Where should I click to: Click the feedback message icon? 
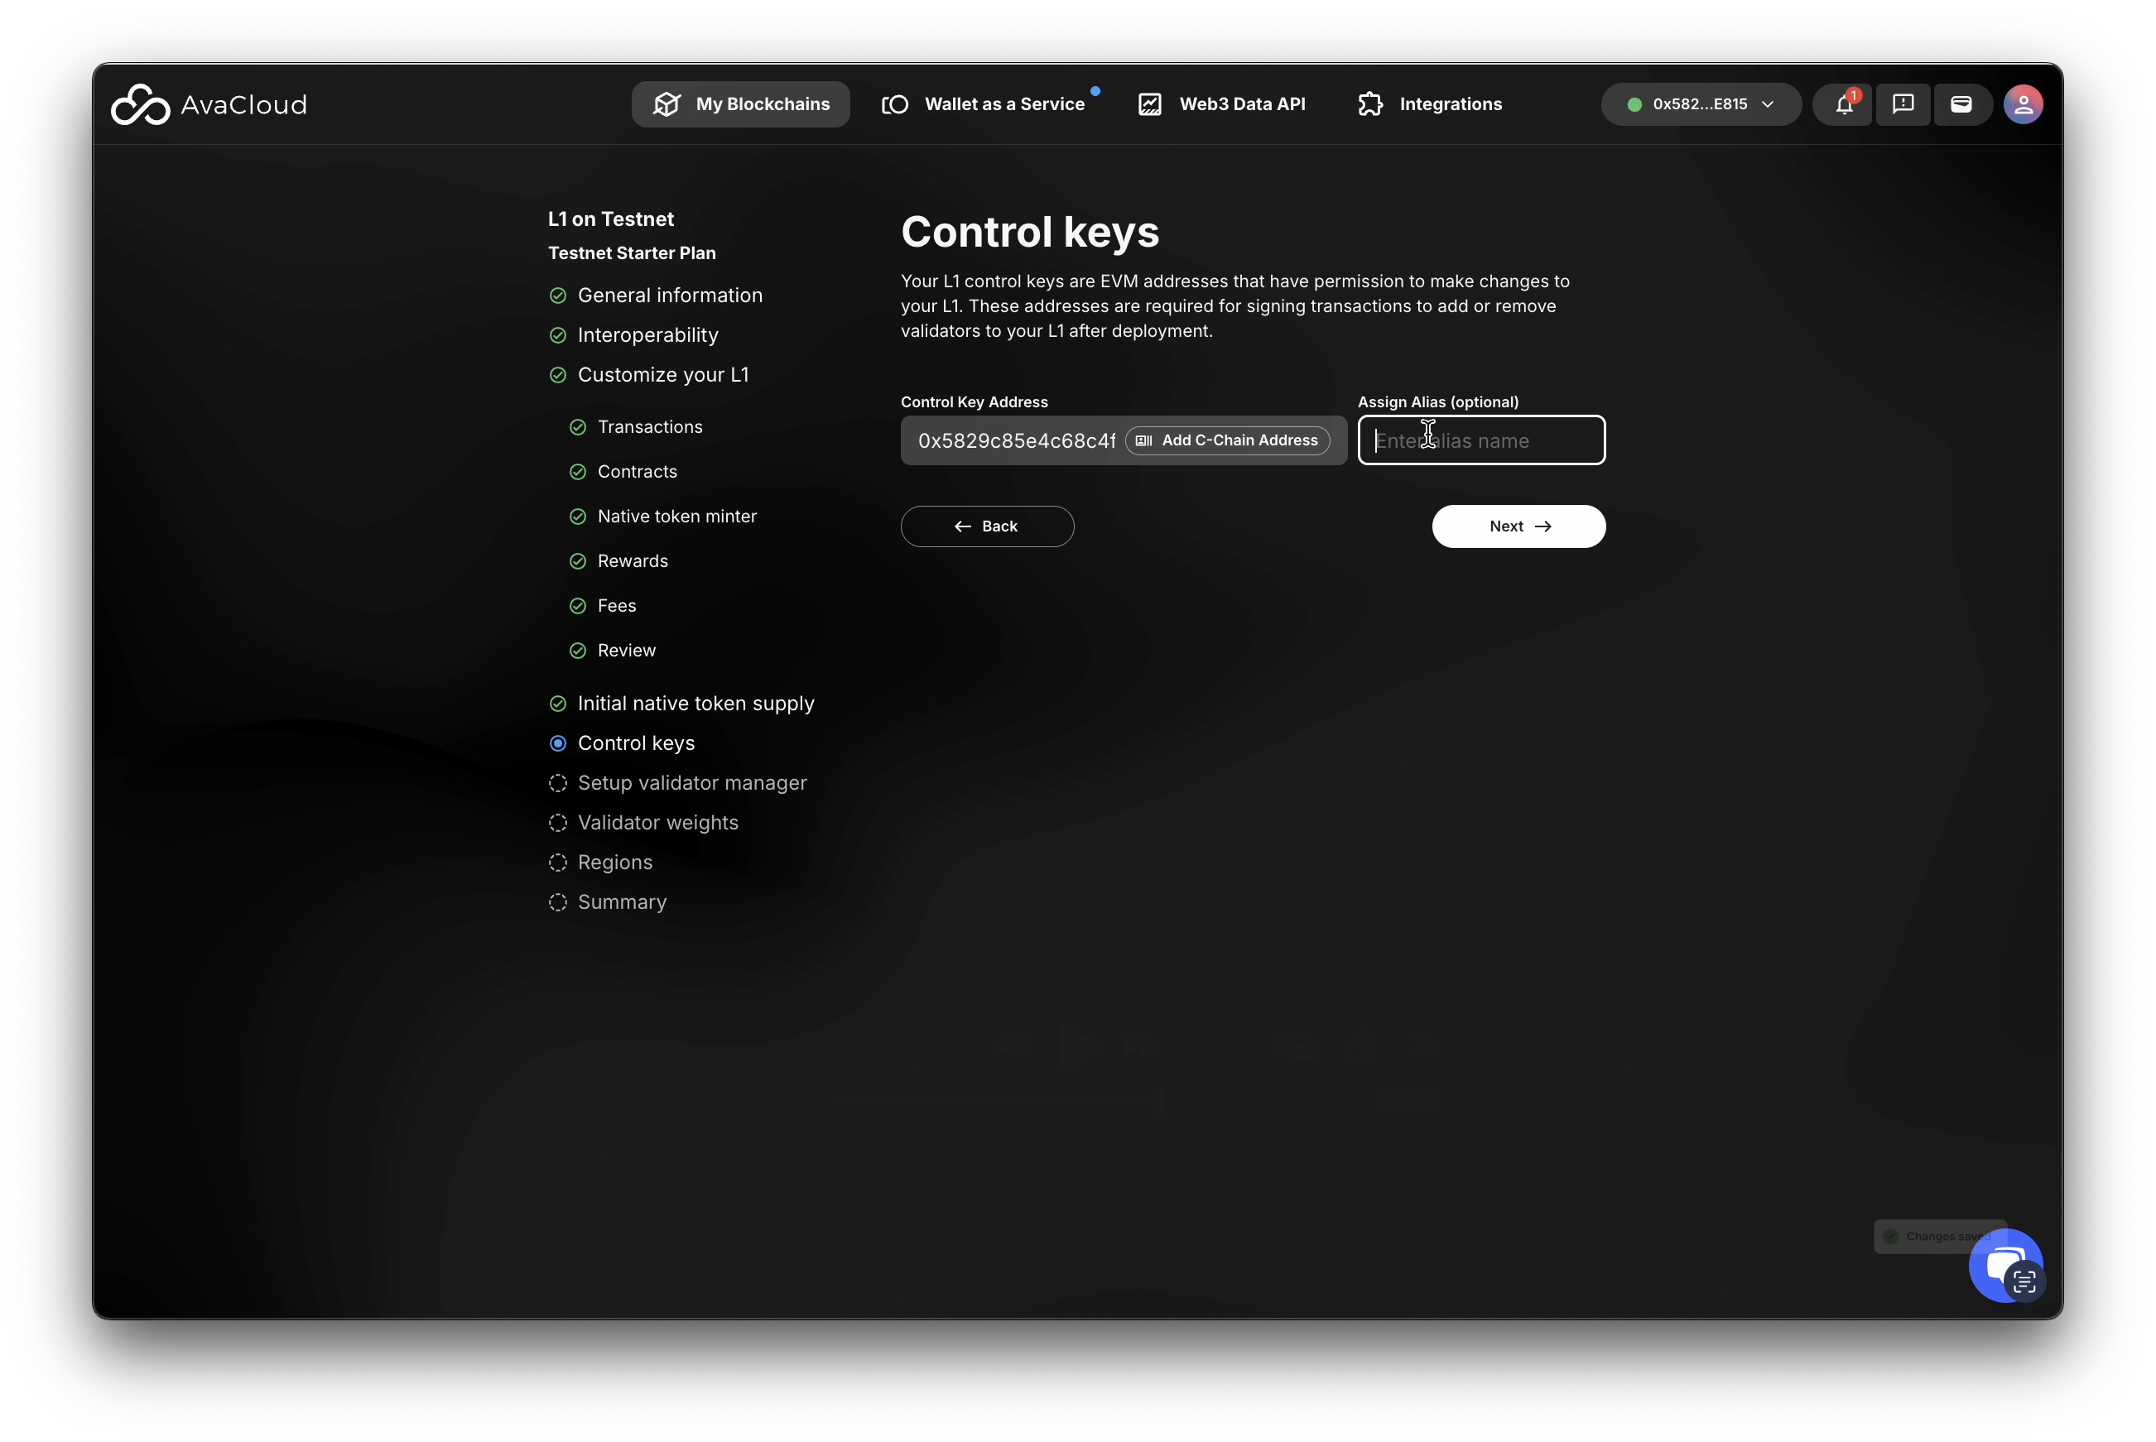tap(1902, 104)
